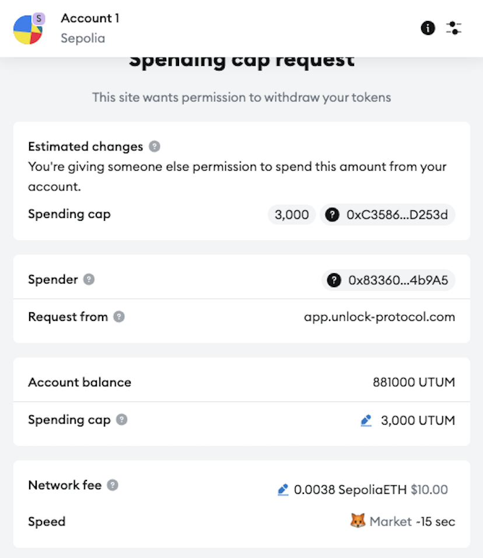Open the info icon in header

click(428, 28)
